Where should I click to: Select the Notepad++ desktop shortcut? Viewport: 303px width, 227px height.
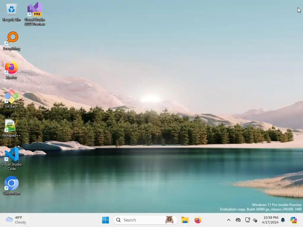point(12,128)
